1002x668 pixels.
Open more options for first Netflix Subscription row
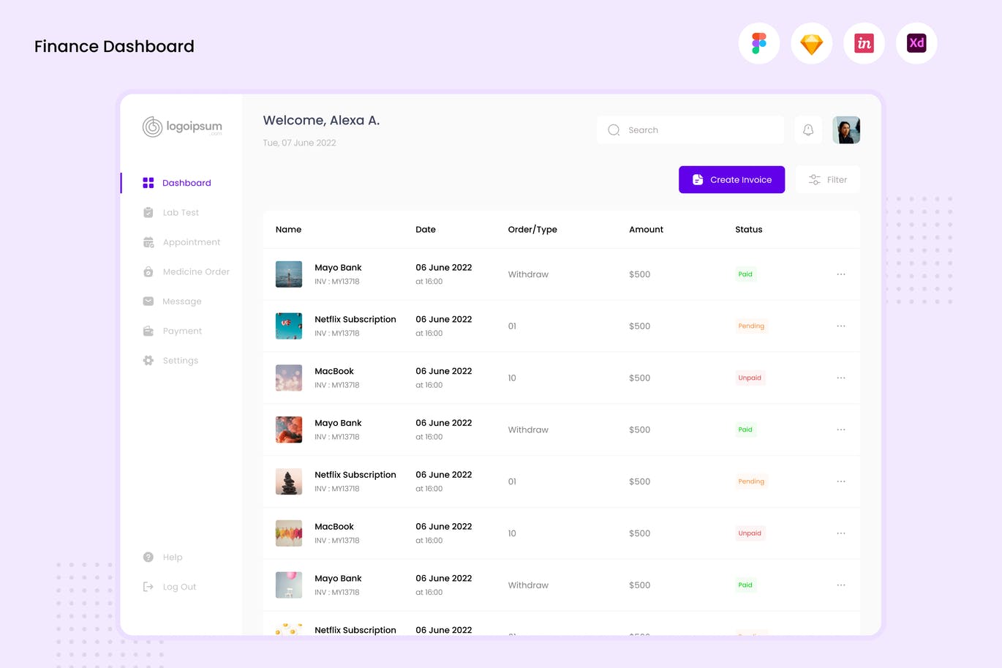(x=841, y=326)
